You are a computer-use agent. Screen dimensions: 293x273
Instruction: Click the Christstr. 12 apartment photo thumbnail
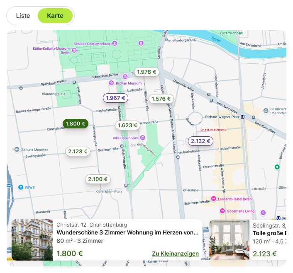[32, 240]
